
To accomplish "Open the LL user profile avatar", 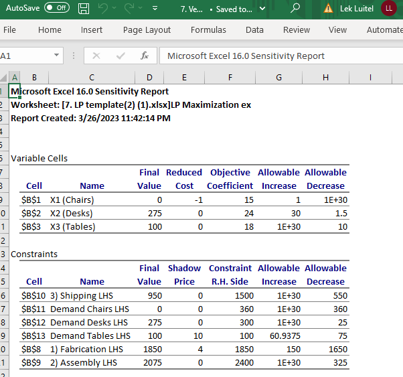I will click(388, 9).
